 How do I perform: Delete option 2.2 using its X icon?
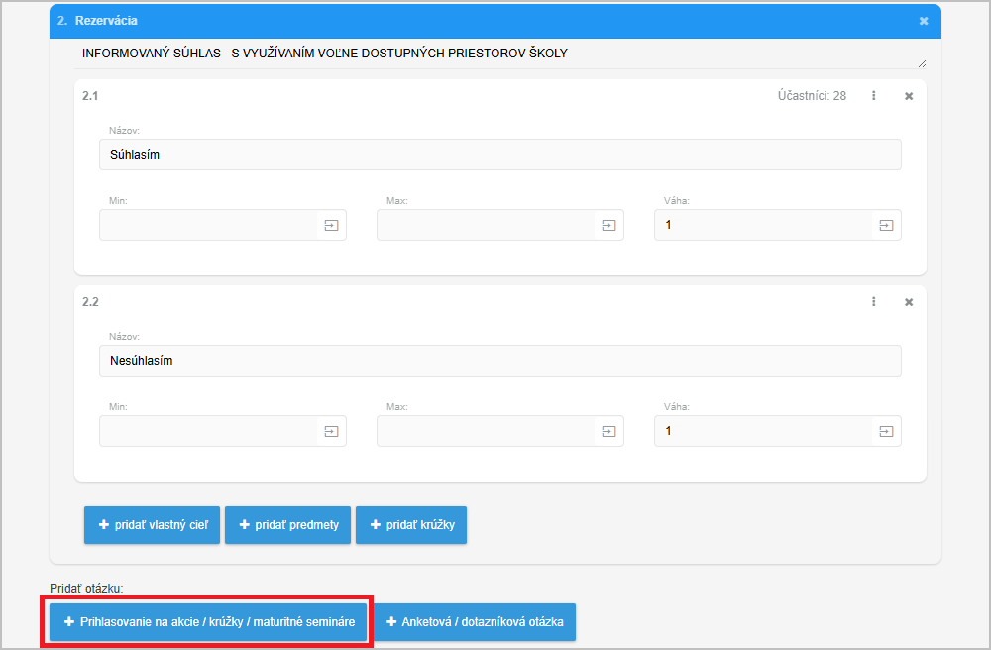tap(909, 302)
